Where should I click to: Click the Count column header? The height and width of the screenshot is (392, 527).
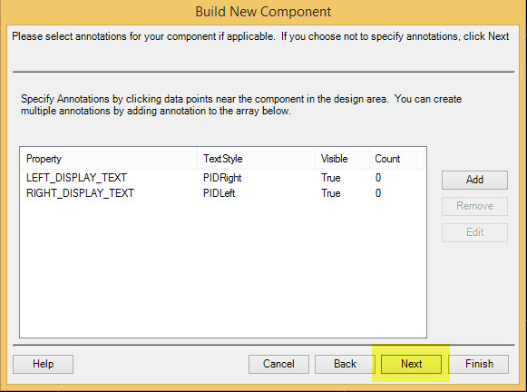coord(396,159)
